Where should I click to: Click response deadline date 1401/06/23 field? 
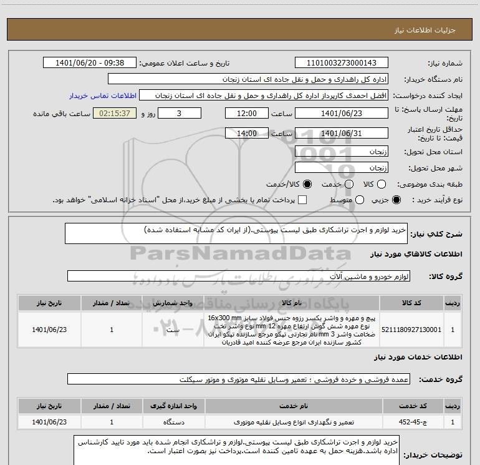point(342,113)
